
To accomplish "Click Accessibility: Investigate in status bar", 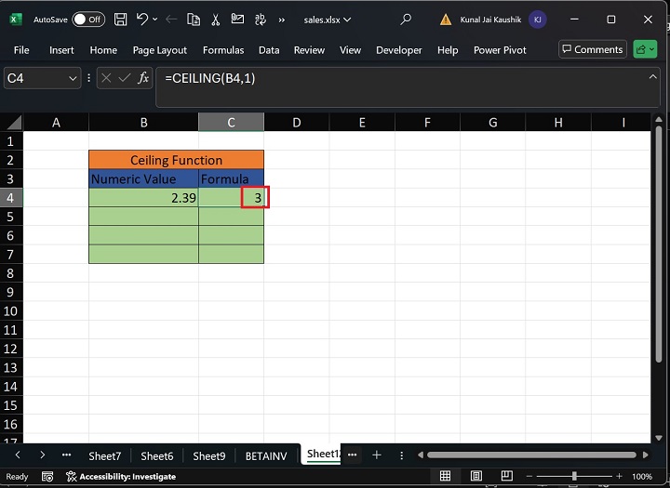I will coord(121,476).
